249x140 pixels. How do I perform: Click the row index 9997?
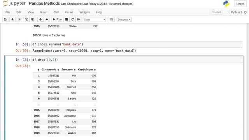pos(37,121)
